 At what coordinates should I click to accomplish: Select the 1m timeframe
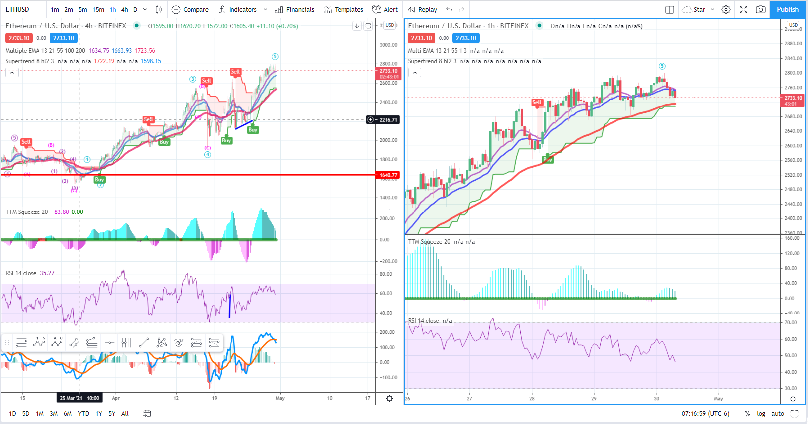point(55,9)
